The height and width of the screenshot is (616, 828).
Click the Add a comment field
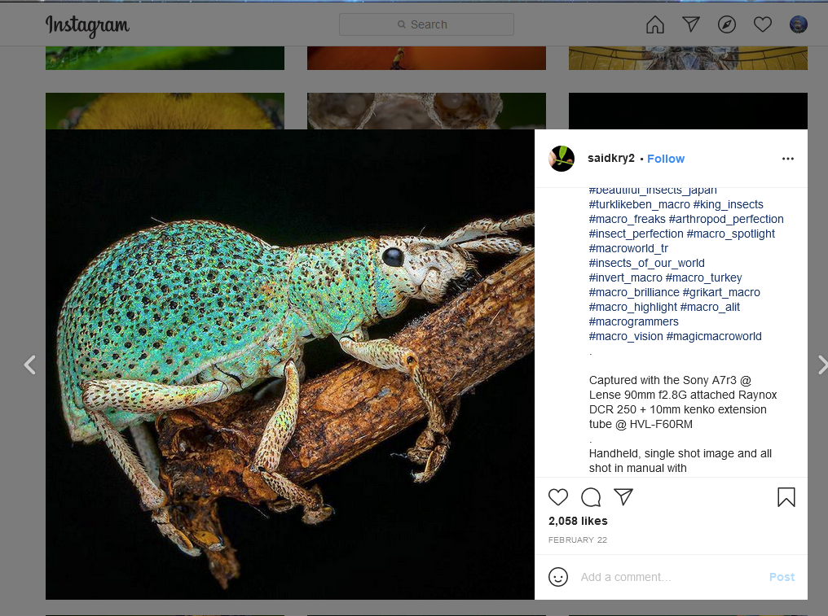(x=670, y=577)
